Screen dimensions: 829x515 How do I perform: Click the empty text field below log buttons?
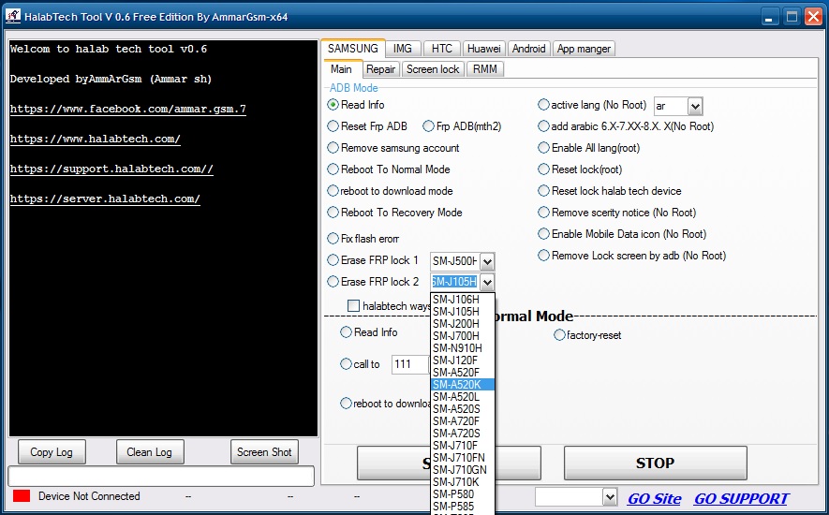click(x=161, y=476)
